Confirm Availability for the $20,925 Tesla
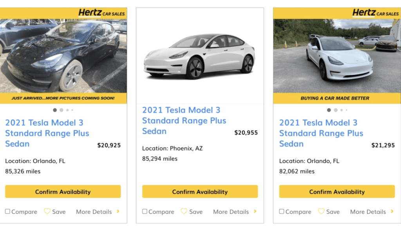 [63, 192]
